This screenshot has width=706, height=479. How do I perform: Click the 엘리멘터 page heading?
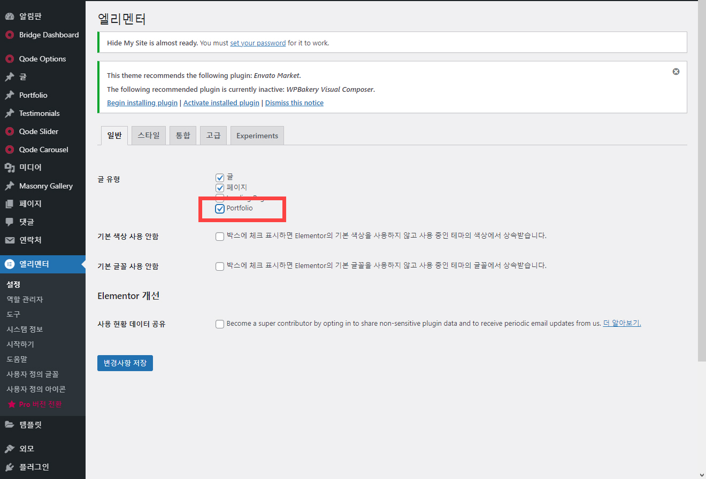click(x=122, y=19)
